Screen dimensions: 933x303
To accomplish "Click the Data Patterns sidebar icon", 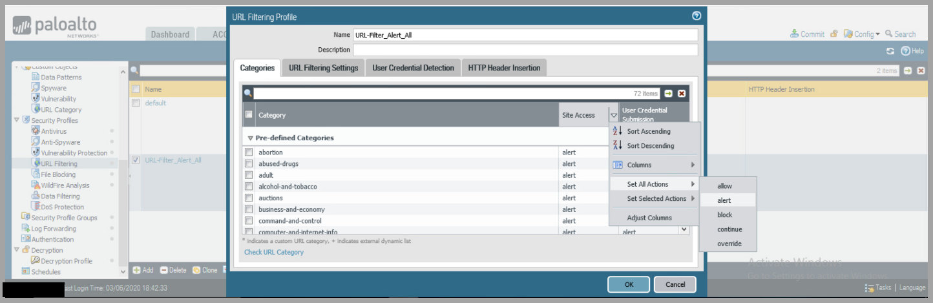I will 36,77.
